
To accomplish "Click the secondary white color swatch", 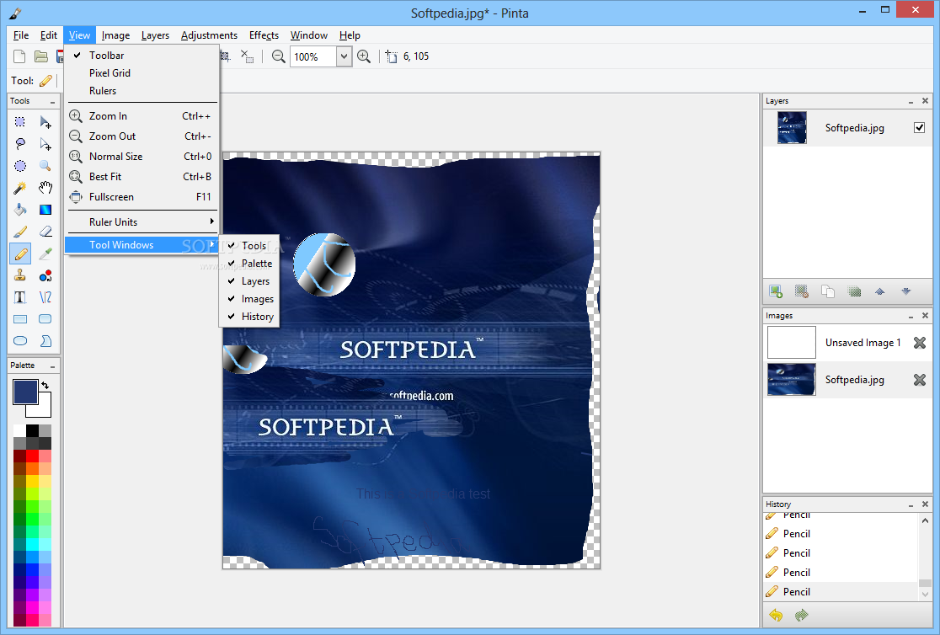I will click(42, 409).
